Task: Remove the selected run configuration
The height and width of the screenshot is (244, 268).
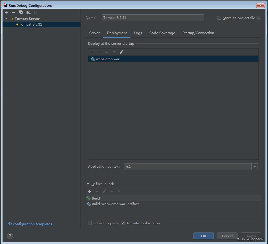Action: 14,12
